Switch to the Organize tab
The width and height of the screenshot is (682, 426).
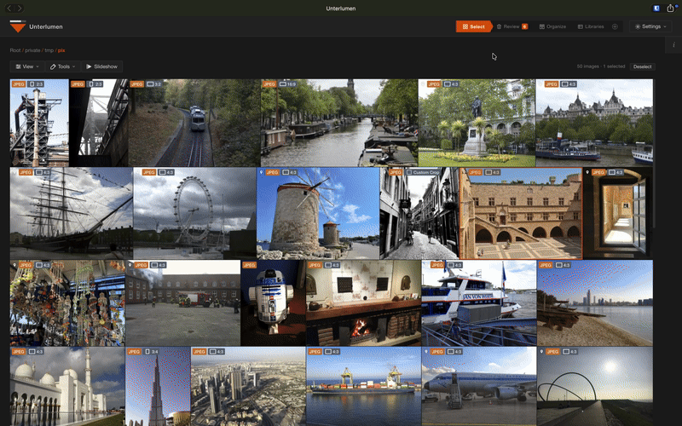552,26
